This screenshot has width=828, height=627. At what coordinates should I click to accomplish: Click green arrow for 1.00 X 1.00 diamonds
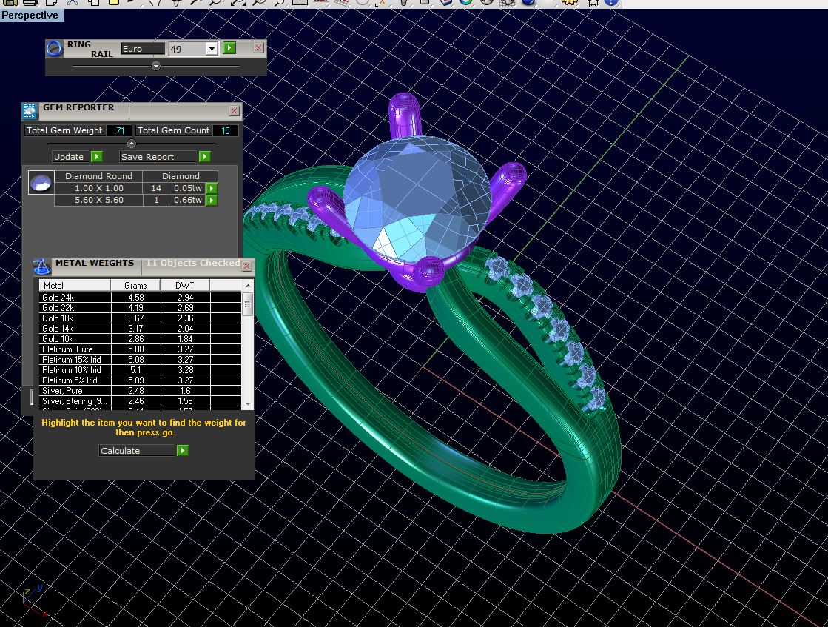[x=212, y=189]
